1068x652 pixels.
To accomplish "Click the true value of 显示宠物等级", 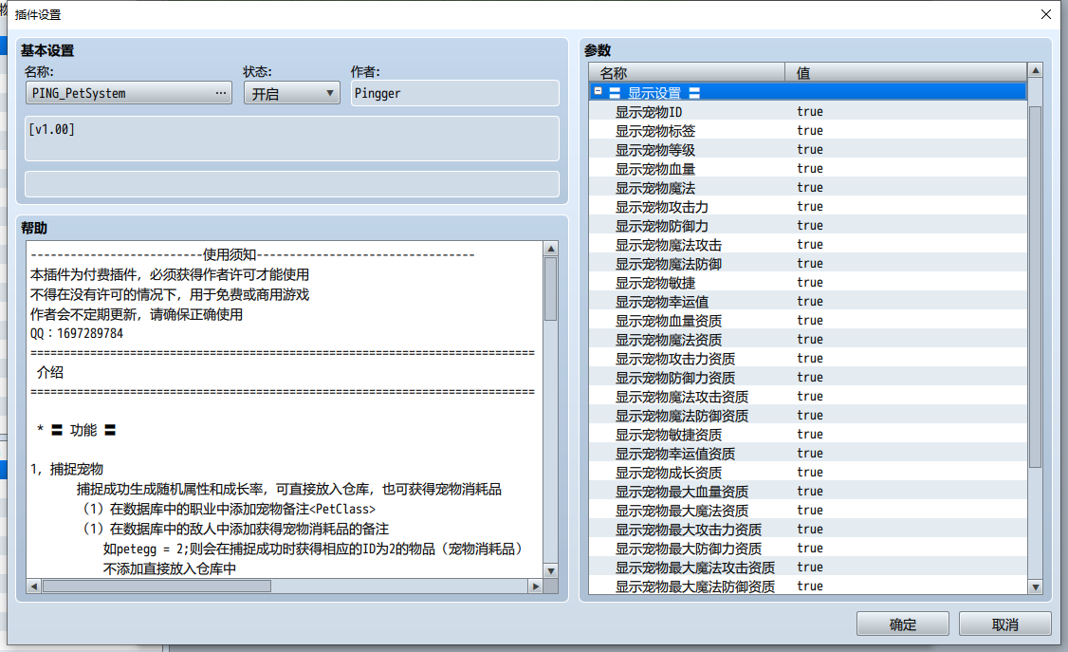I will 810,150.
